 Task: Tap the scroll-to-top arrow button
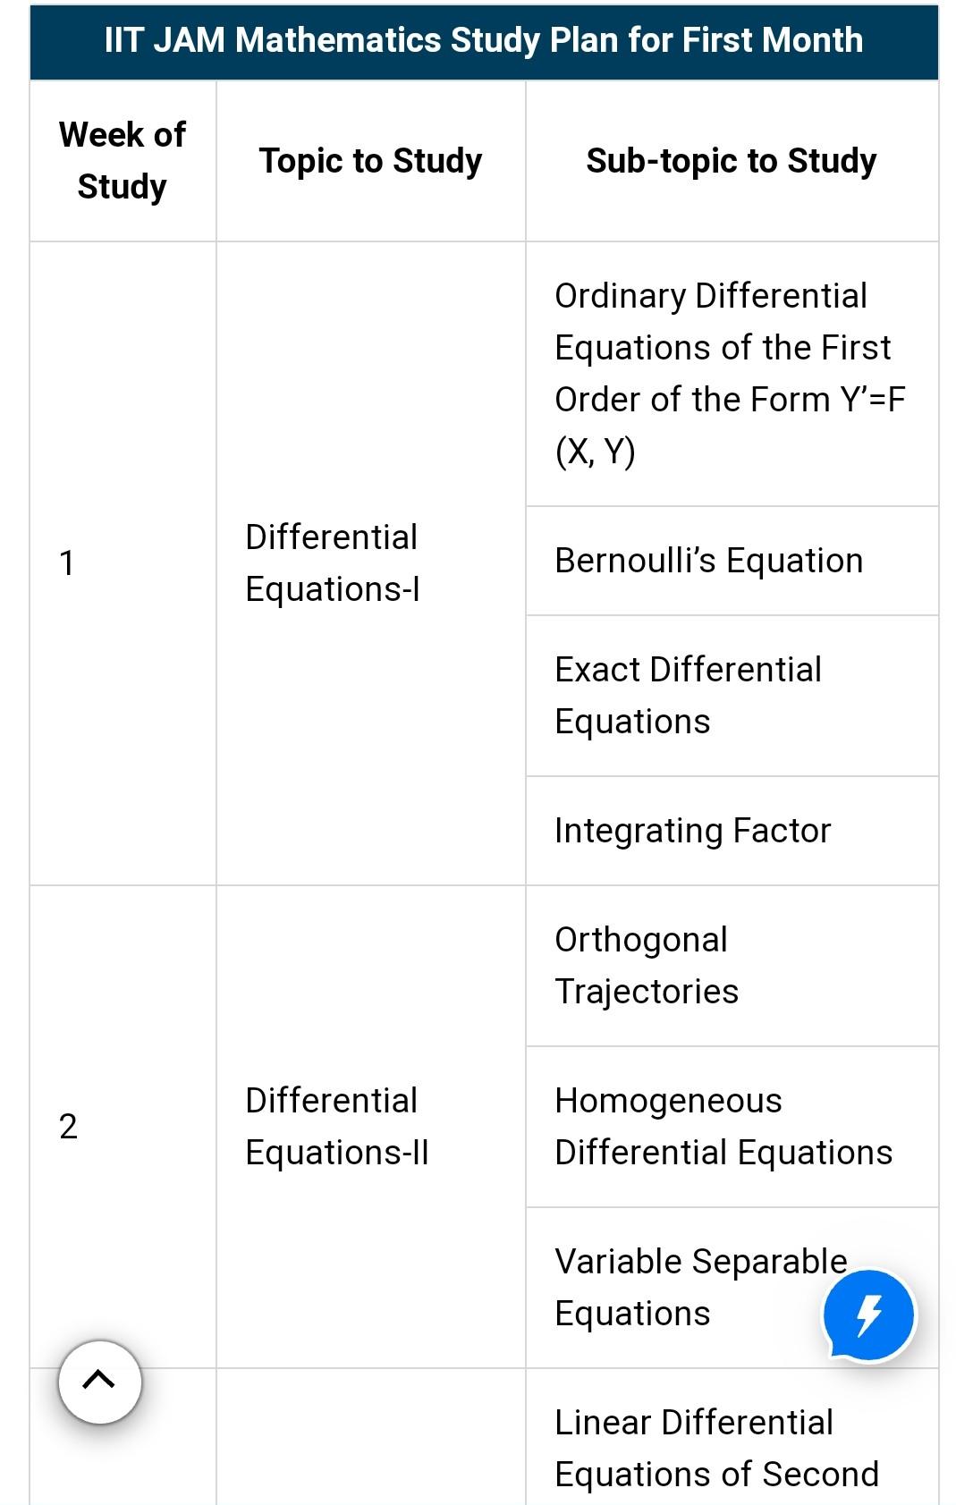coord(99,1381)
